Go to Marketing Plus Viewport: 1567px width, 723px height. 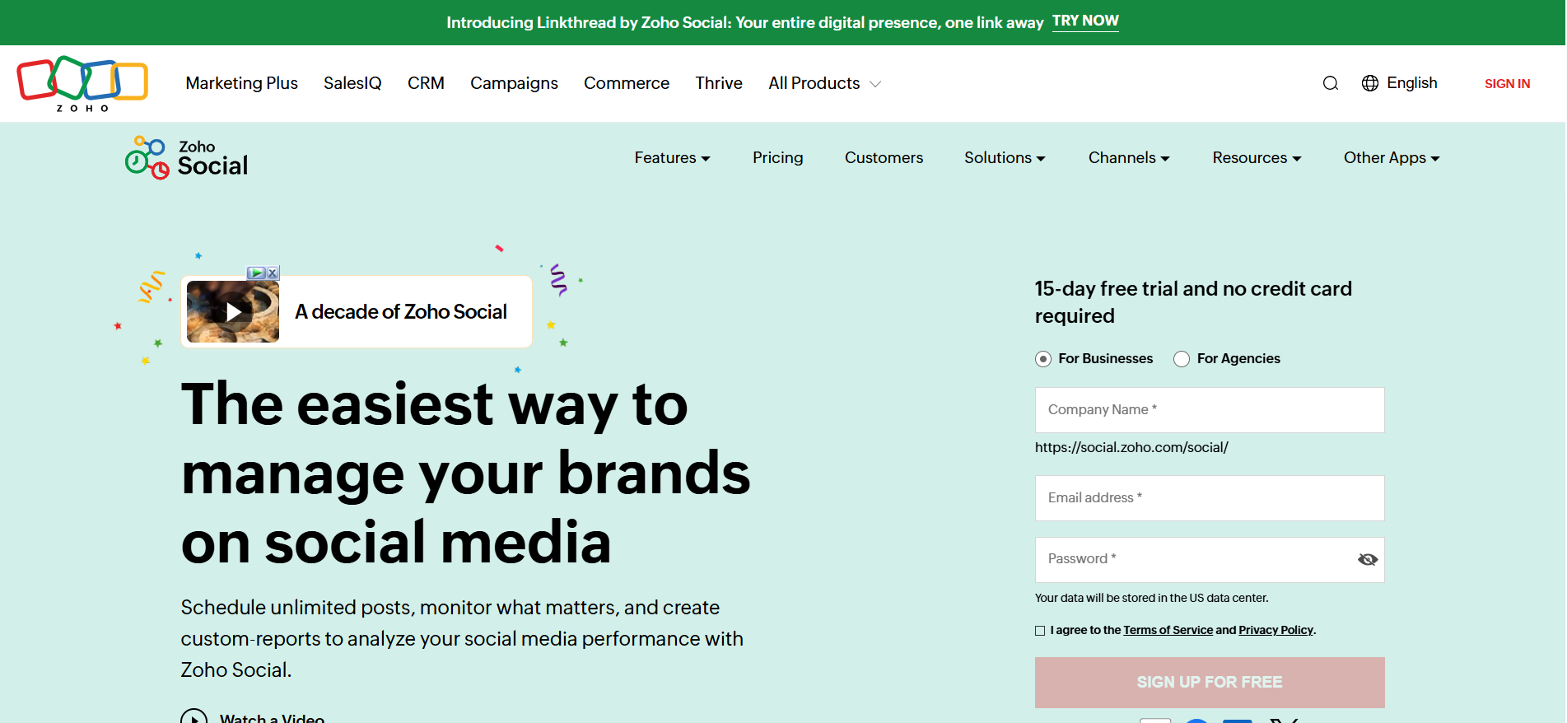[x=241, y=83]
